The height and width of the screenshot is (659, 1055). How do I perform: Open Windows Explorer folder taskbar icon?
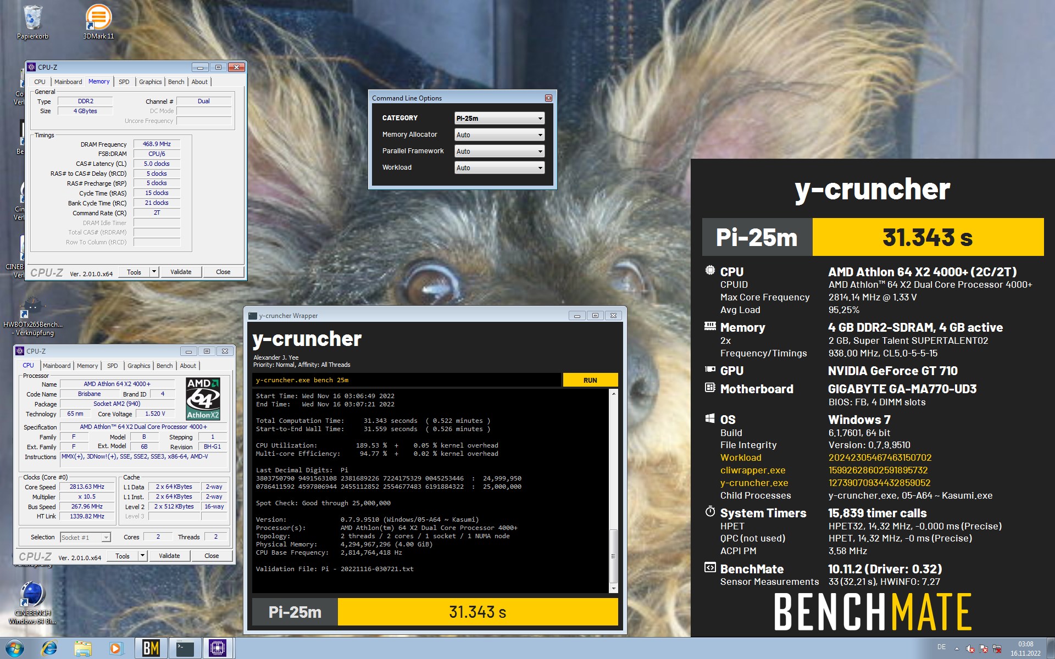83,649
